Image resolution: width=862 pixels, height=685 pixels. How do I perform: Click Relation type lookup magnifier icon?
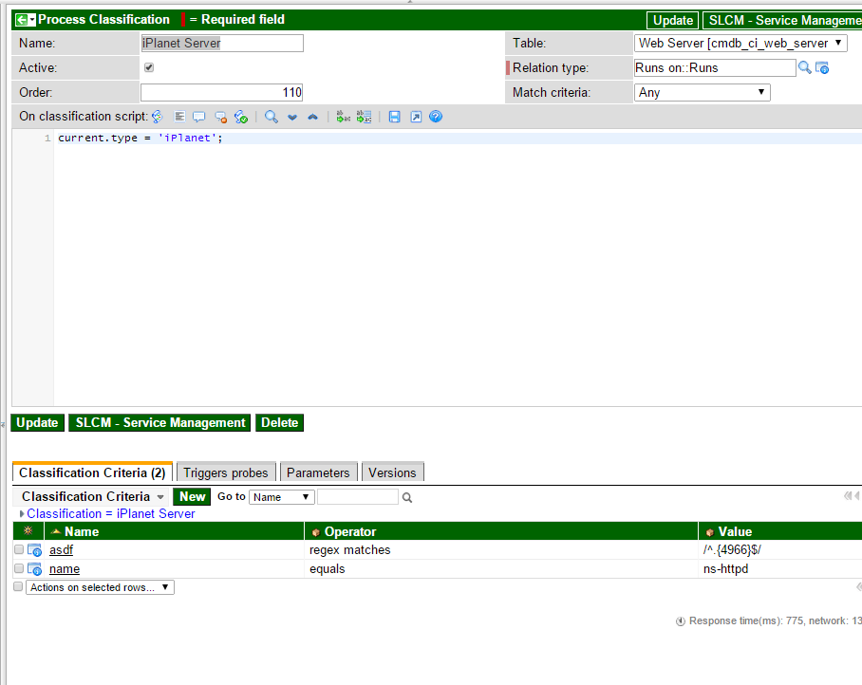[804, 67]
